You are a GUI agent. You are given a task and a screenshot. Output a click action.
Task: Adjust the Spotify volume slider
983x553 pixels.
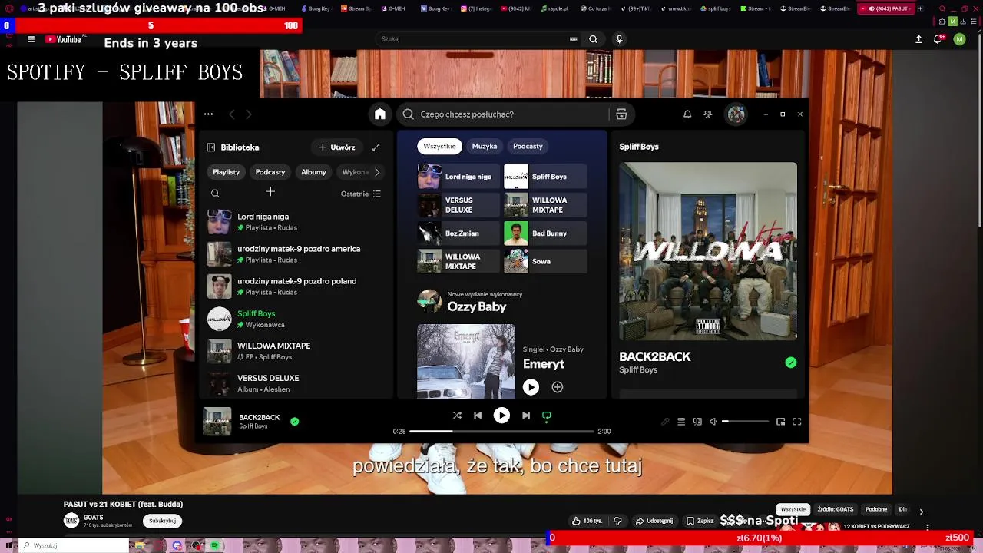coord(745,422)
